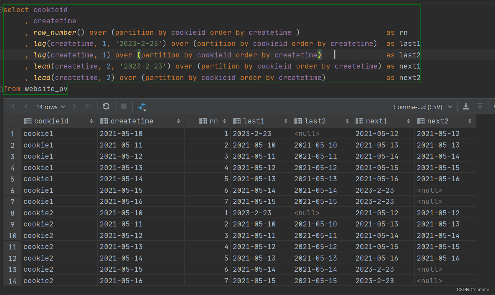Click table icon of next2 column header
This screenshot has height=295, width=495.
point(420,121)
